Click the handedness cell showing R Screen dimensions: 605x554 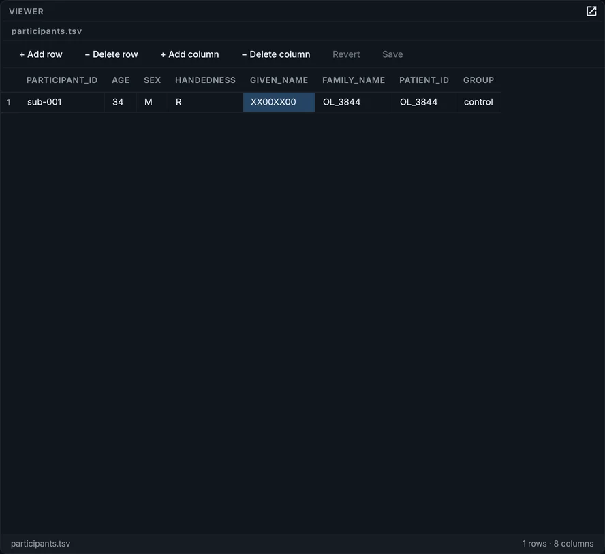pyautogui.click(x=205, y=102)
